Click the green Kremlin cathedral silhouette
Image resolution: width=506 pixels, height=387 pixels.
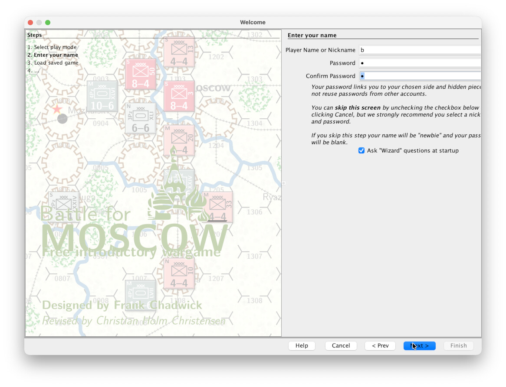175,191
